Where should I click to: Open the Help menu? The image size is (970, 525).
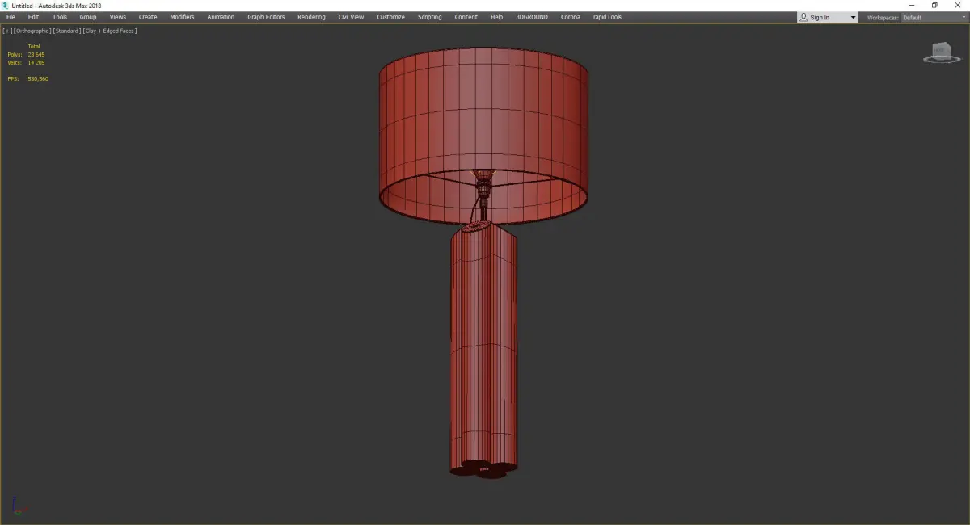pyautogui.click(x=496, y=17)
